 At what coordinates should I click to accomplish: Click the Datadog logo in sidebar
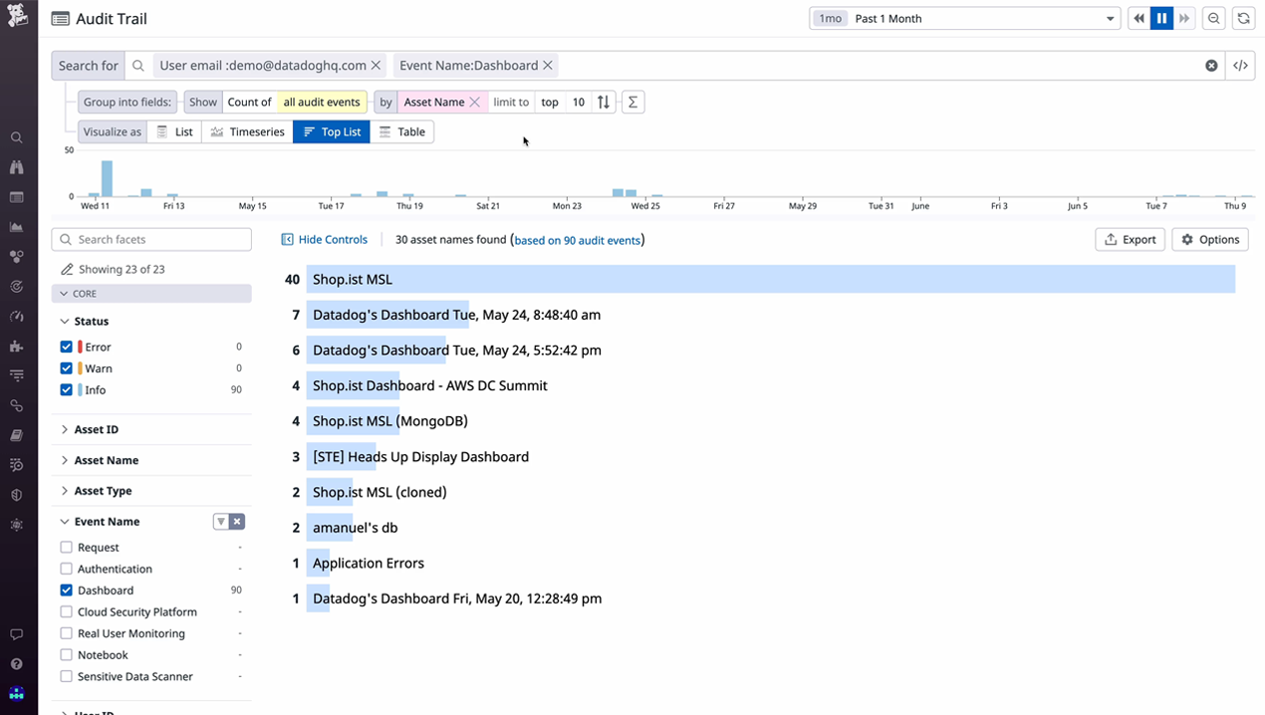click(17, 17)
